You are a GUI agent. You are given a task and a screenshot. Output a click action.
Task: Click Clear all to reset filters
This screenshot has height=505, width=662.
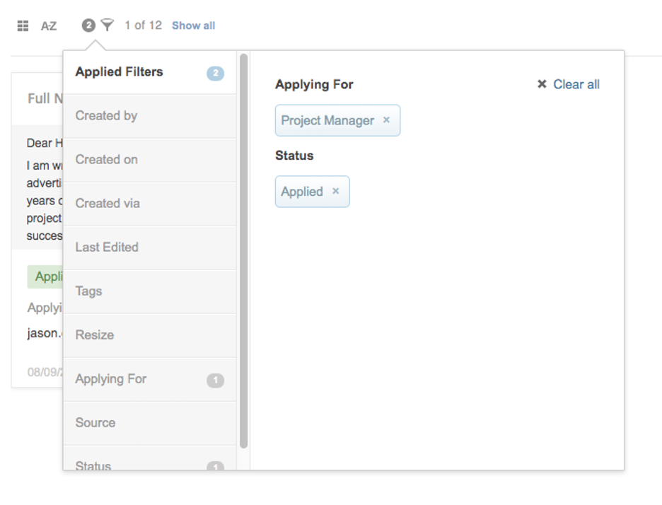576,84
